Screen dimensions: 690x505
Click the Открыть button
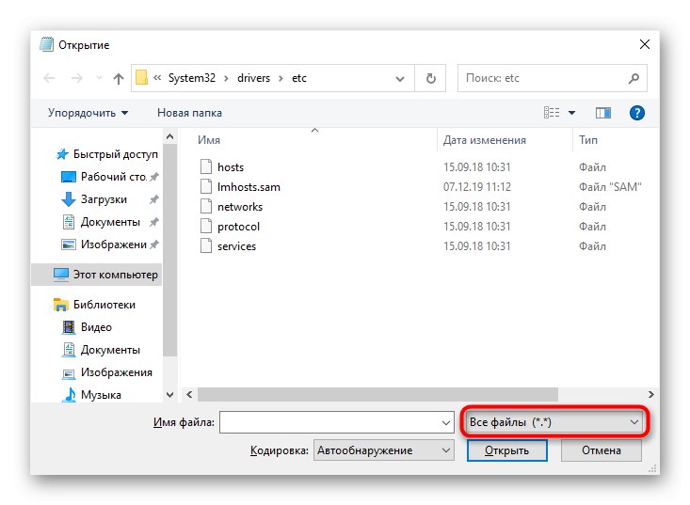click(x=507, y=450)
